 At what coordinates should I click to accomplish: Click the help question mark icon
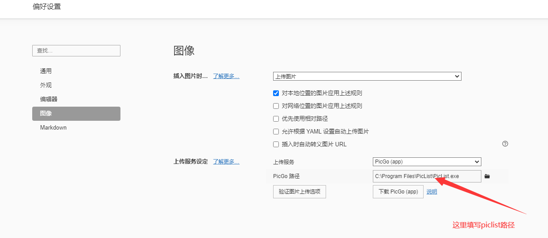coord(505,144)
